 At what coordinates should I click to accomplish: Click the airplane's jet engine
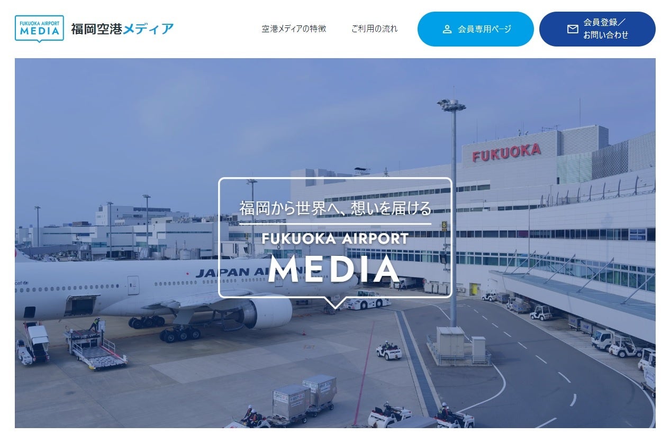pyautogui.click(x=267, y=313)
